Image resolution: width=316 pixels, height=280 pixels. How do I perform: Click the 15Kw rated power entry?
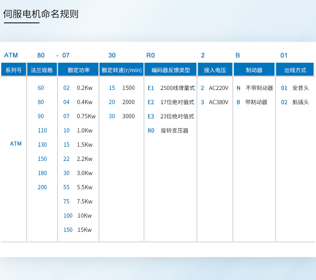(85, 230)
